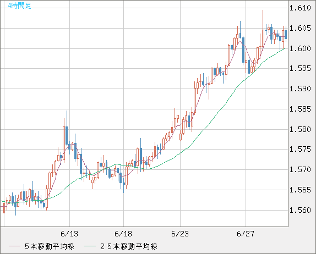Click the 1.570 price axis label

click(300, 169)
